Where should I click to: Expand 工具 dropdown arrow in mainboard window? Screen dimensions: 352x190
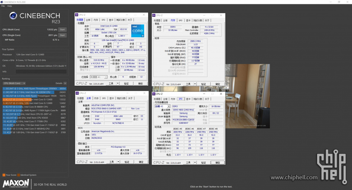point(118,162)
